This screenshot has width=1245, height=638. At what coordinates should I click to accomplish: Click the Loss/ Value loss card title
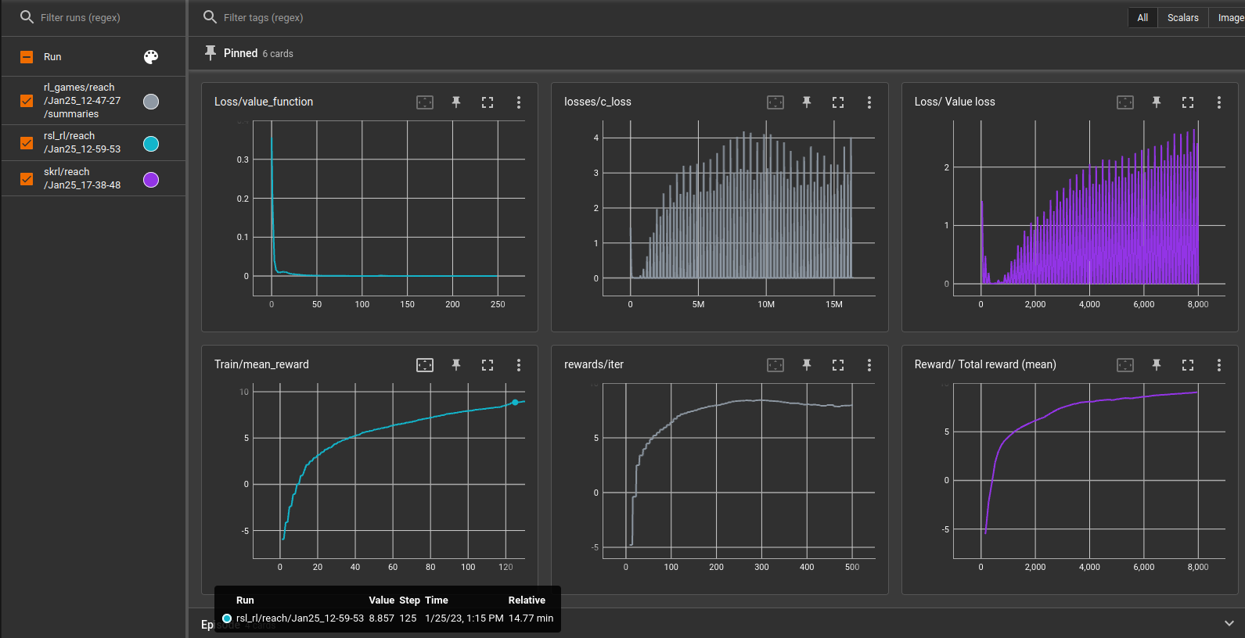pos(955,102)
